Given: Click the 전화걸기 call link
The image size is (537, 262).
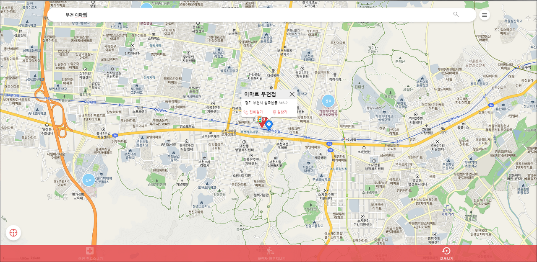Looking at the screenshot, I should (x=253, y=112).
